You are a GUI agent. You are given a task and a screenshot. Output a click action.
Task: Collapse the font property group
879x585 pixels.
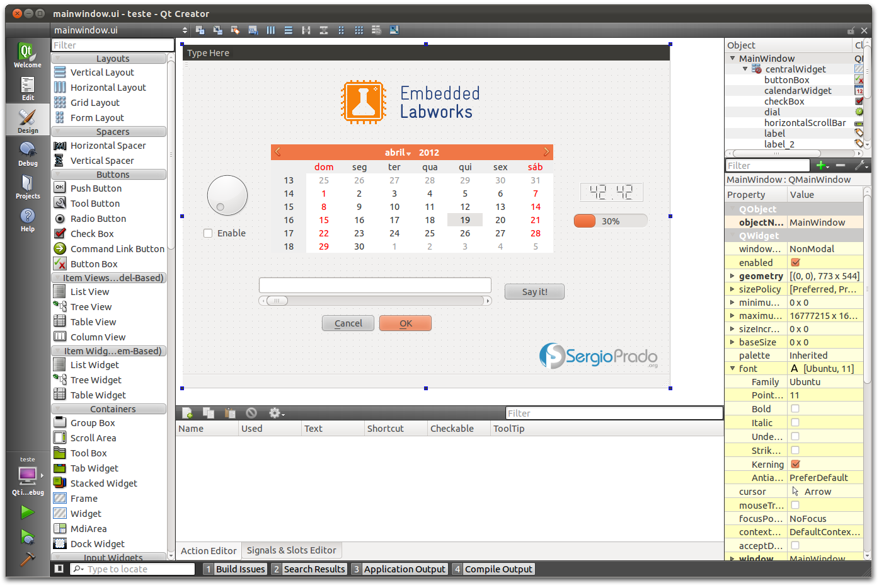tap(732, 368)
